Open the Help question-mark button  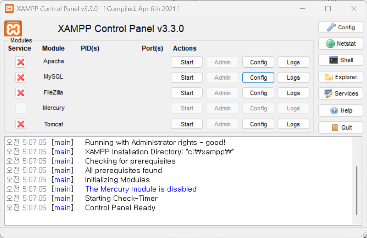(341, 110)
